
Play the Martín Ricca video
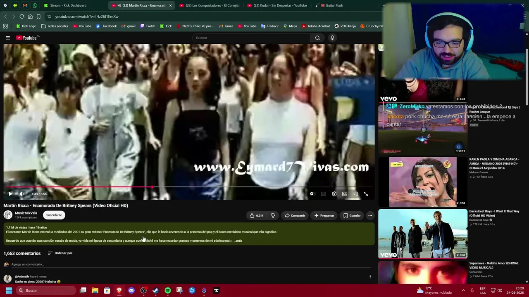10,194
